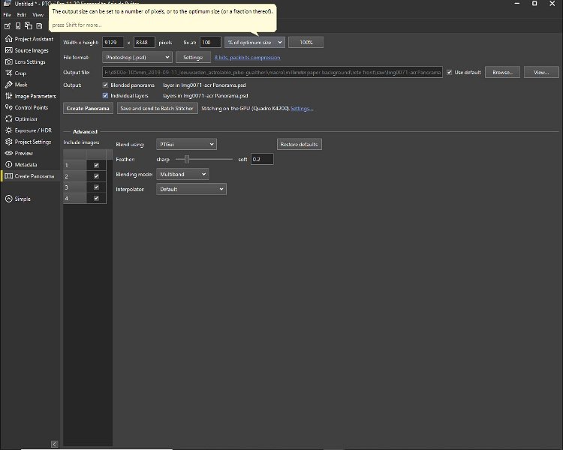The height and width of the screenshot is (450, 563).
Task: Exclude image 3 from the panorama
Action: [x=96, y=187]
